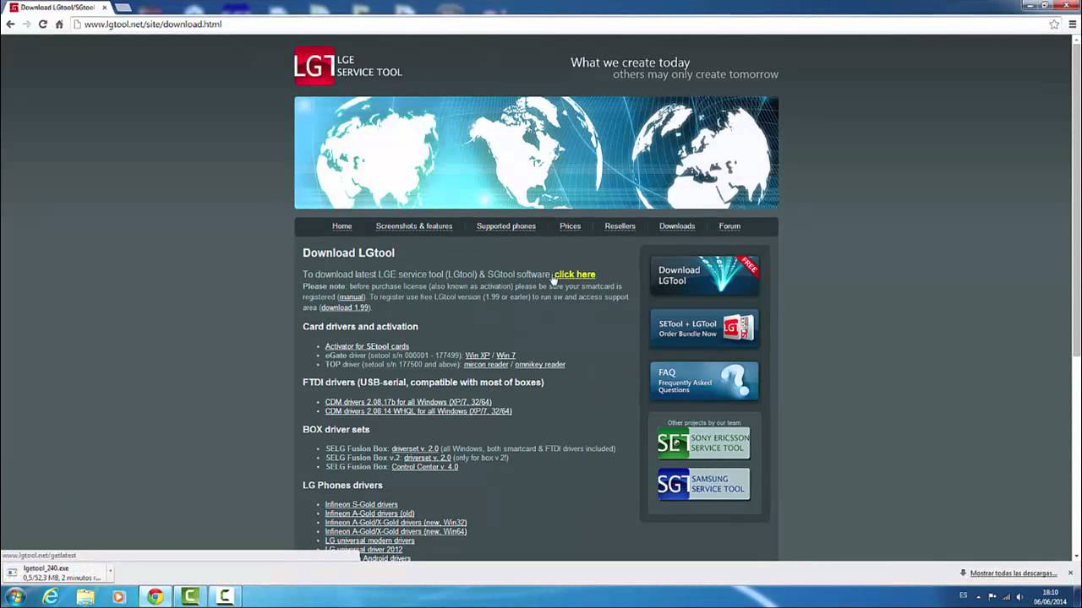Open SELG Fusion Box v.2 driverset link
1082x608 pixels.
[427, 458]
